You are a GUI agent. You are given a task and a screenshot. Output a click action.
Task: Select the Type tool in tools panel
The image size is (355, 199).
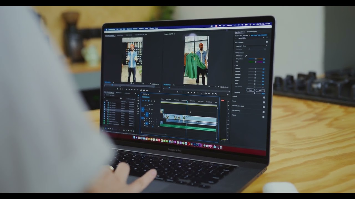click(138, 114)
